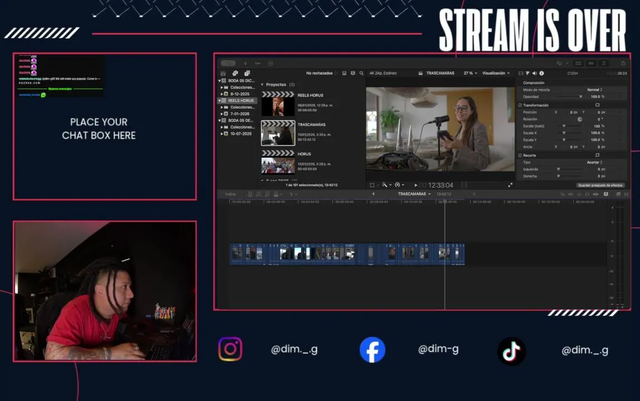Adjust the Opacidad slider
This screenshot has height=401, width=640.
pos(570,97)
